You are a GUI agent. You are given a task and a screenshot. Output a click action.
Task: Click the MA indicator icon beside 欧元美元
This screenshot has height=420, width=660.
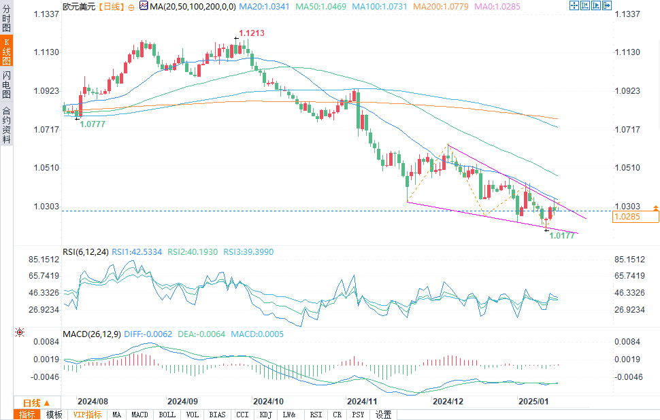coord(144,6)
